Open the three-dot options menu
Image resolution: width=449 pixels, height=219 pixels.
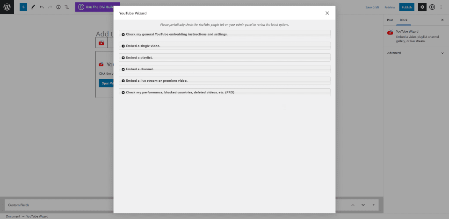[x=441, y=7]
